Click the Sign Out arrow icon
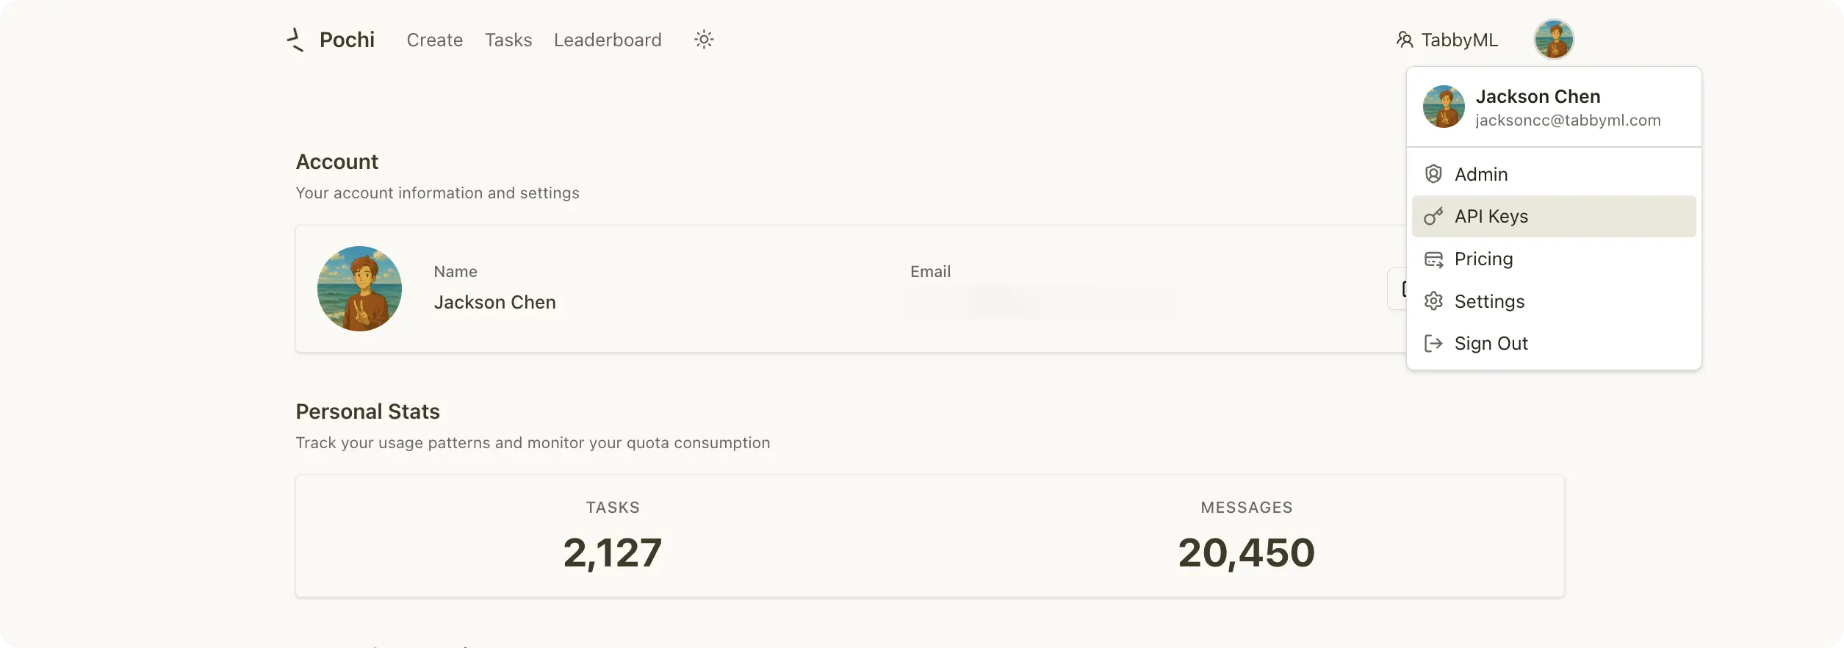The height and width of the screenshot is (648, 1844). pos(1433,343)
